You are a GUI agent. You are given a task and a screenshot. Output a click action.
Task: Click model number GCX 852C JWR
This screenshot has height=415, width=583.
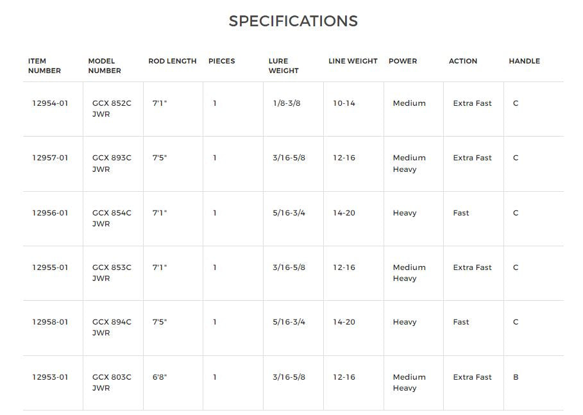click(112, 108)
